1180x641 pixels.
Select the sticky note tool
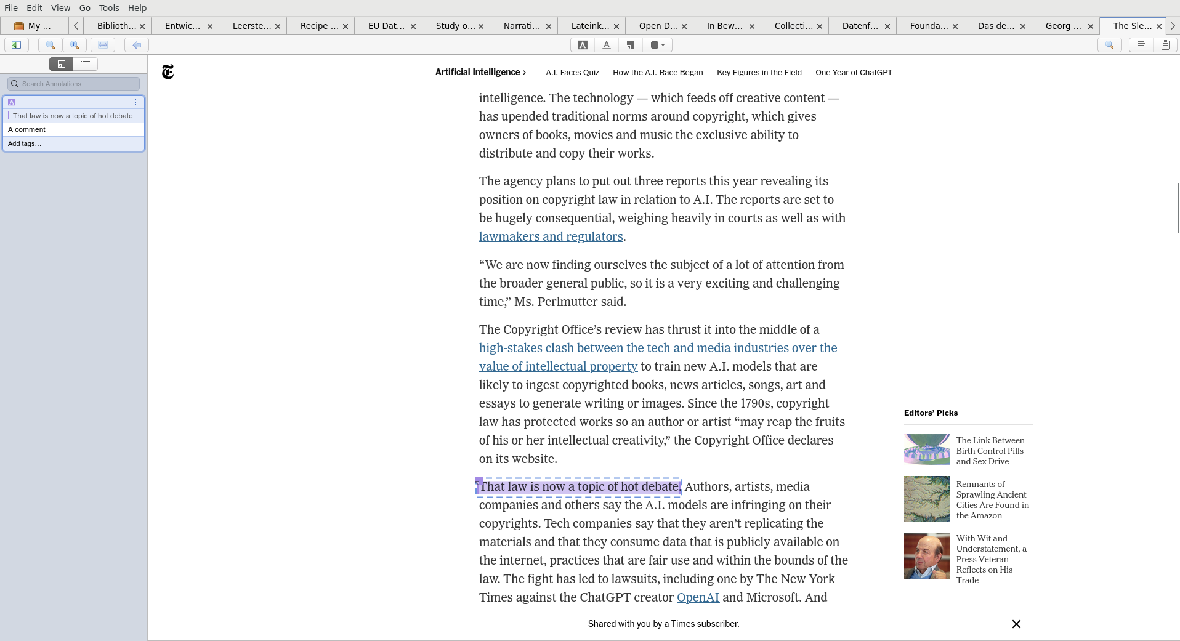[631, 45]
